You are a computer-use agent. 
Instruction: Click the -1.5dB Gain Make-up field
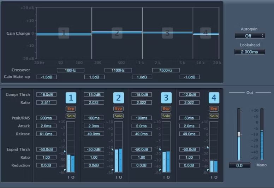click(47, 77)
